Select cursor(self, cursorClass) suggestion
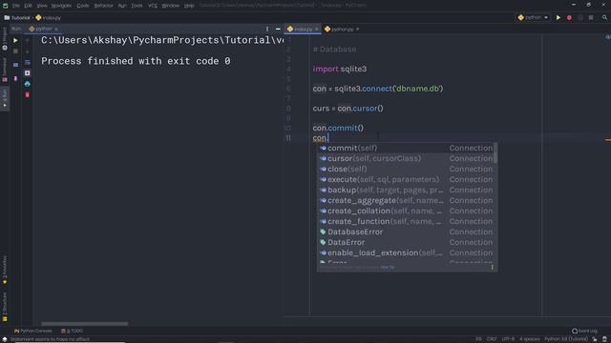 tap(406, 159)
